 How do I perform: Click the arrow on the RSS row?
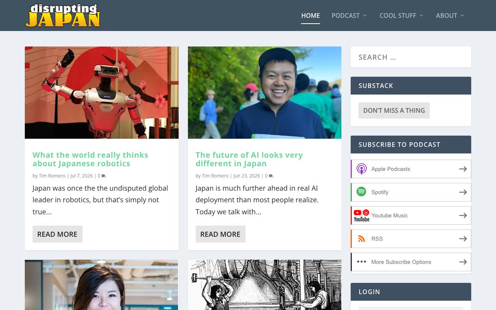point(463,239)
